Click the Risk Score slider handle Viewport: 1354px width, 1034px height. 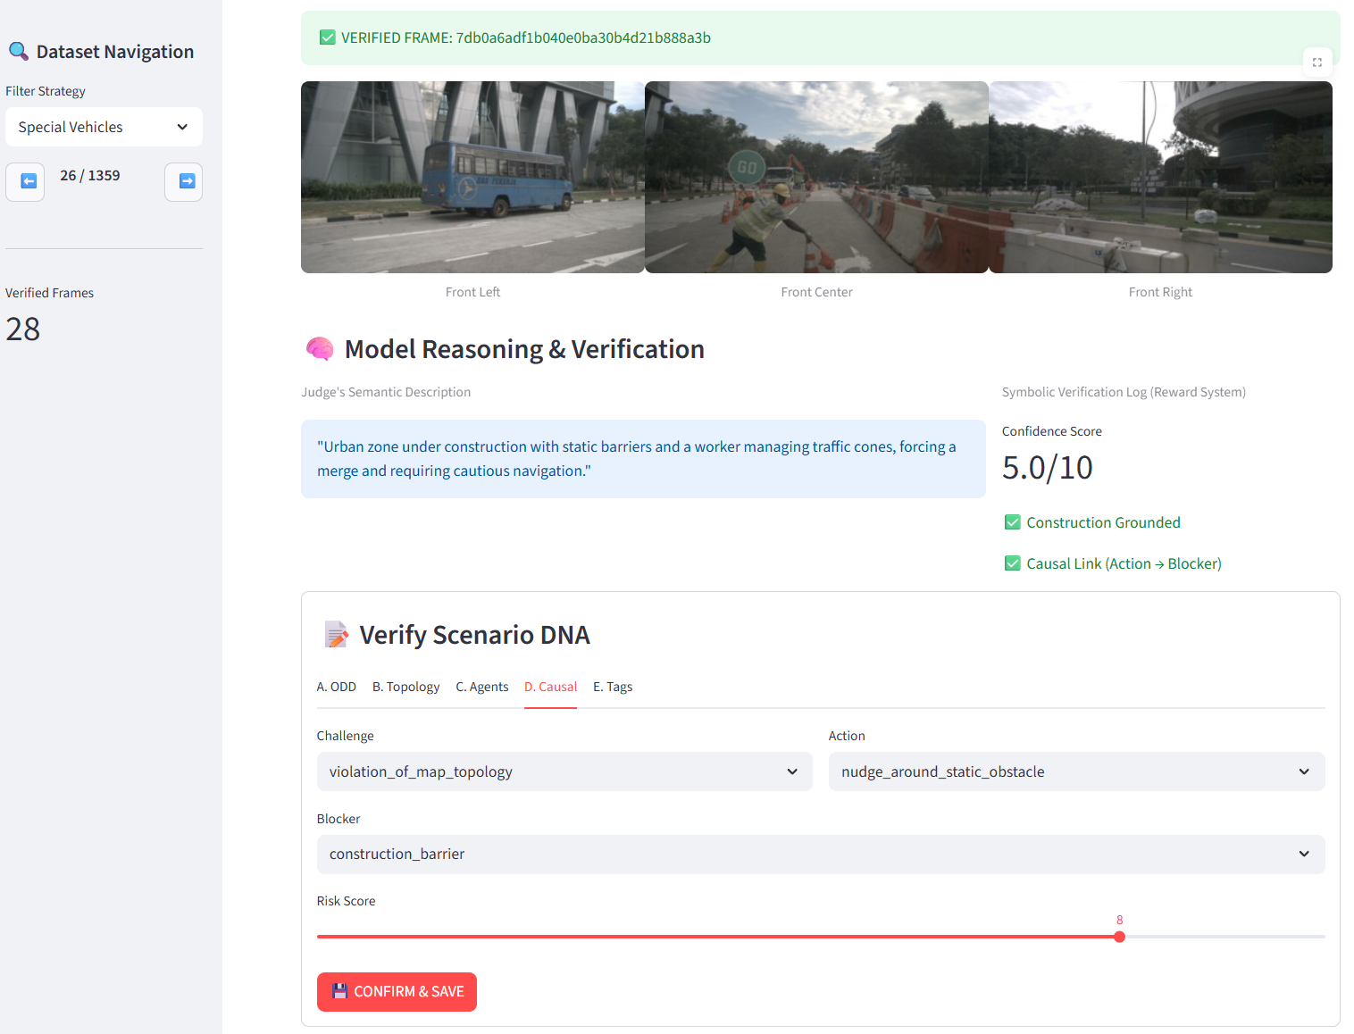[1119, 937]
